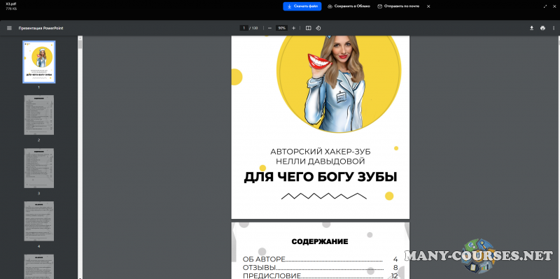Toggle the sidebar with the hamburger icon
This screenshot has height=279, width=560.
9,28
